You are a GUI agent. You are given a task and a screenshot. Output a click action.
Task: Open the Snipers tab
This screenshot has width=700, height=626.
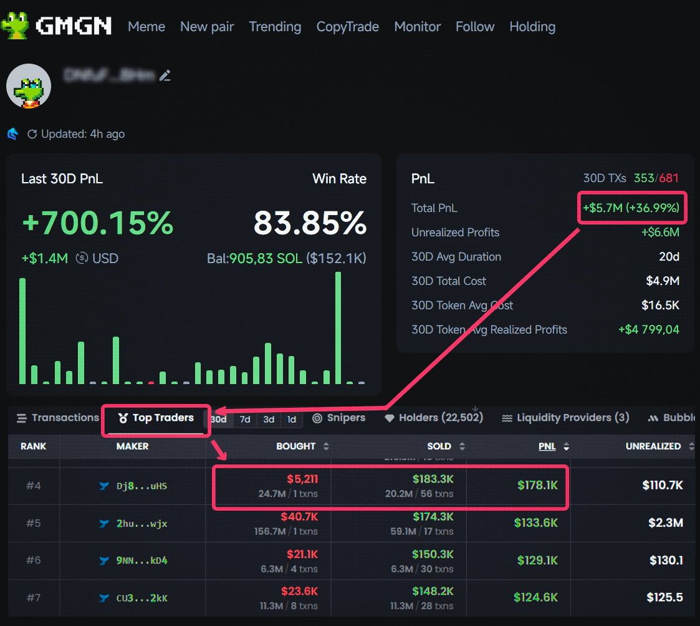coord(339,418)
